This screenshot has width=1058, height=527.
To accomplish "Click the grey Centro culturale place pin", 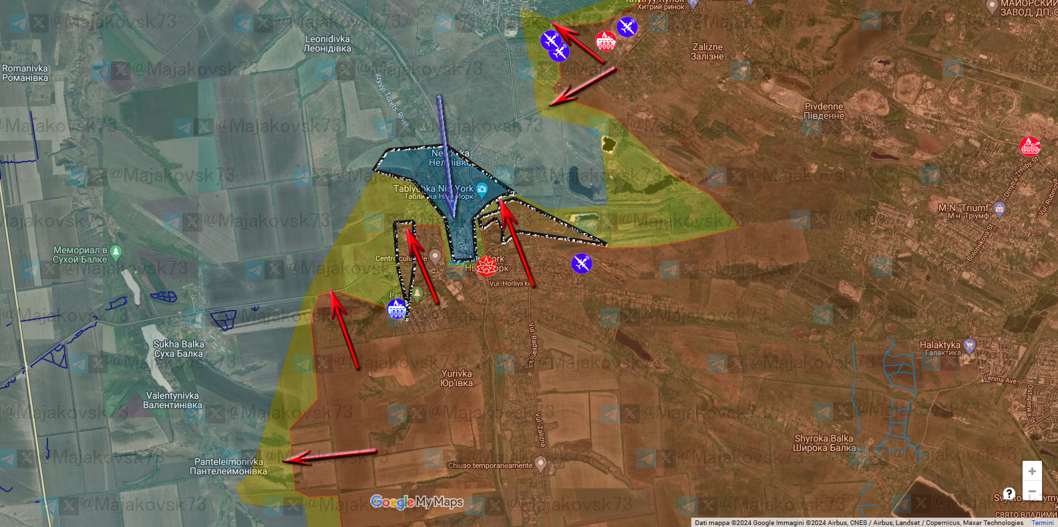I will [435, 256].
